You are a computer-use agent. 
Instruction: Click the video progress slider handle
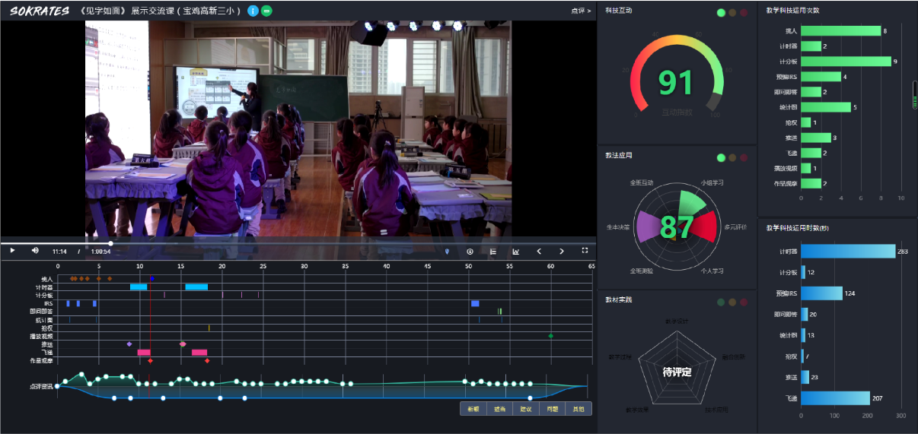tap(110, 243)
